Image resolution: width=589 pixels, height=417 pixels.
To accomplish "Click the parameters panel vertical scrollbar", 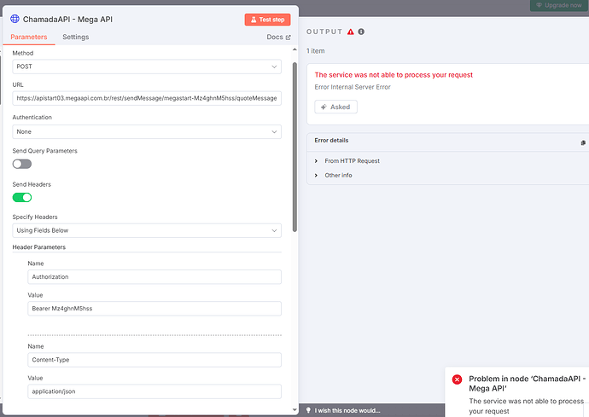I will [x=294, y=148].
